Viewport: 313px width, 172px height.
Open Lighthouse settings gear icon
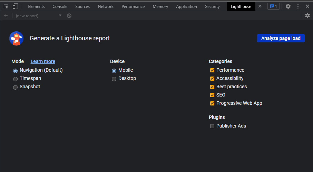coord(307,16)
